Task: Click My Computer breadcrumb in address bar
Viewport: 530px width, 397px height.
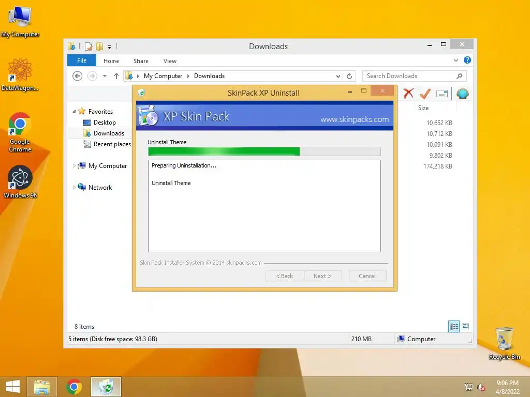Action: pos(163,76)
